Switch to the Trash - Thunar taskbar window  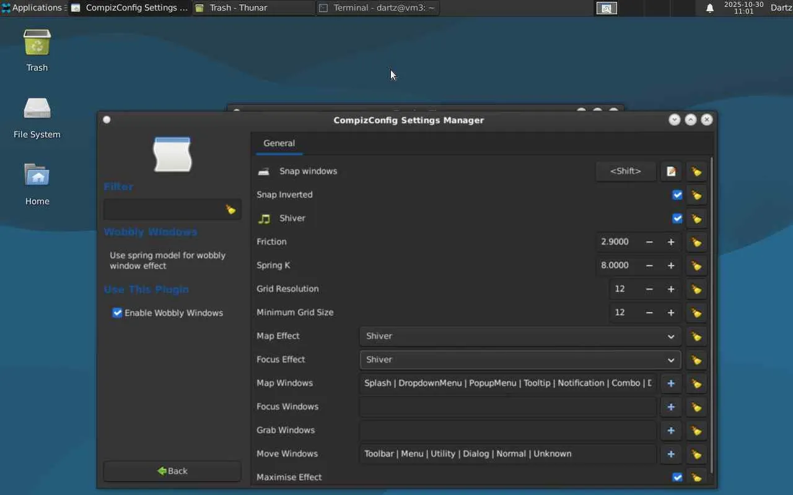click(x=254, y=8)
